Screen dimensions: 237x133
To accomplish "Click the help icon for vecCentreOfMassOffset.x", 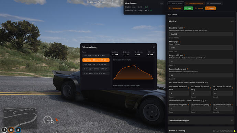I will (189, 88).
